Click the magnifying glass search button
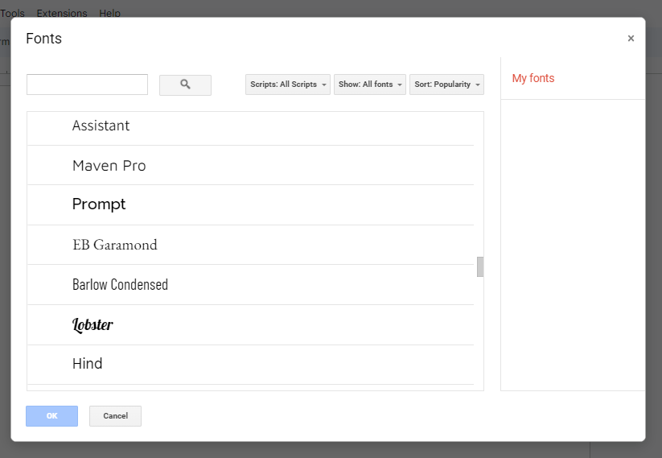Image resolution: width=662 pixels, height=458 pixels. click(x=185, y=85)
